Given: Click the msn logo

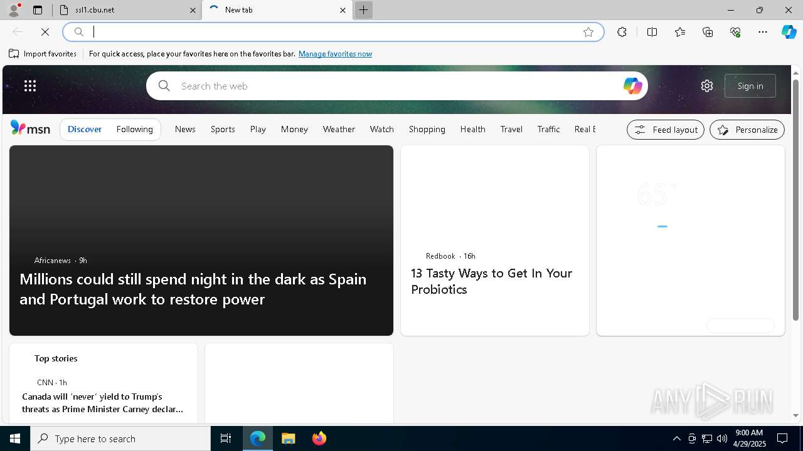Looking at the screenshot, I should pos(30,128).
